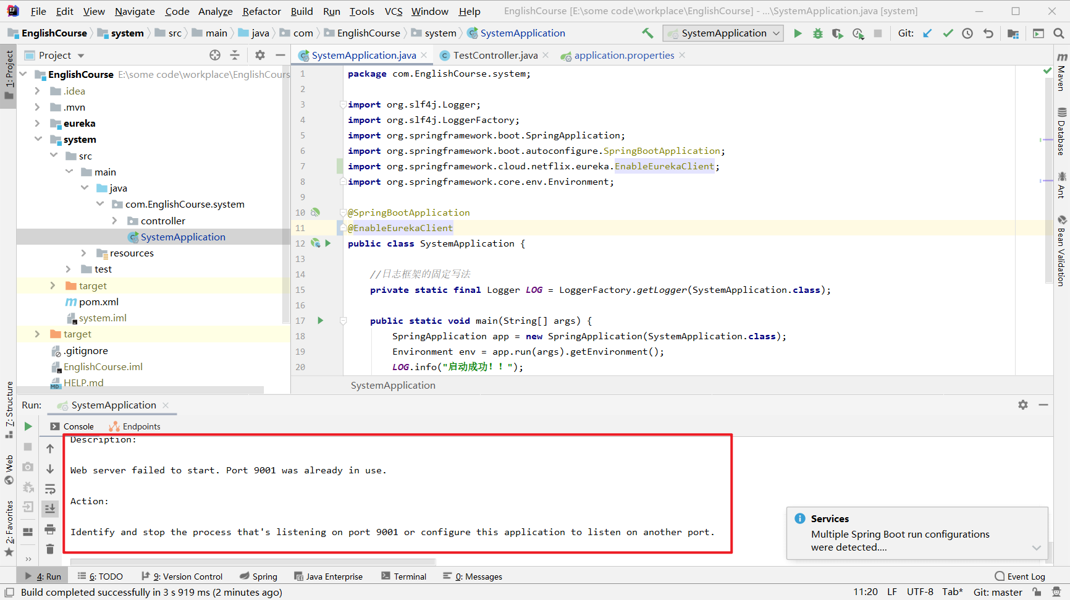Toggle tool window bars in status bar corner

pyautogui.click(x=9, y=592)
